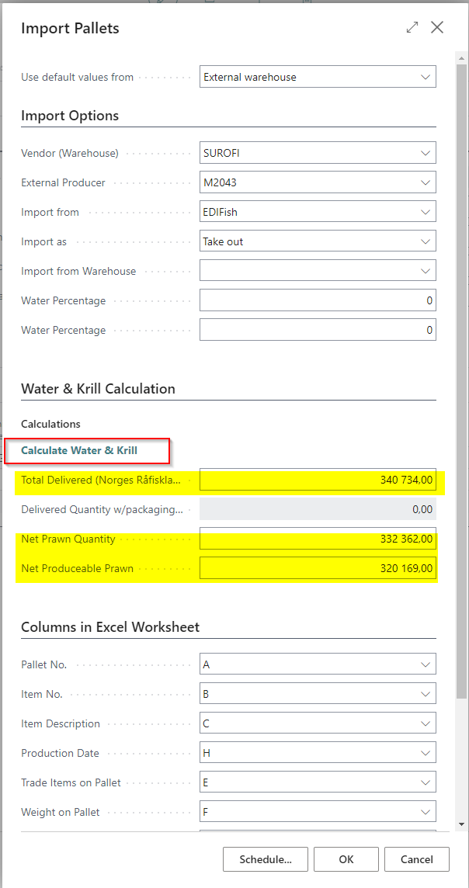
Task: Open the Import from EDIFish dropdown
Action: (x=317, y=212)
